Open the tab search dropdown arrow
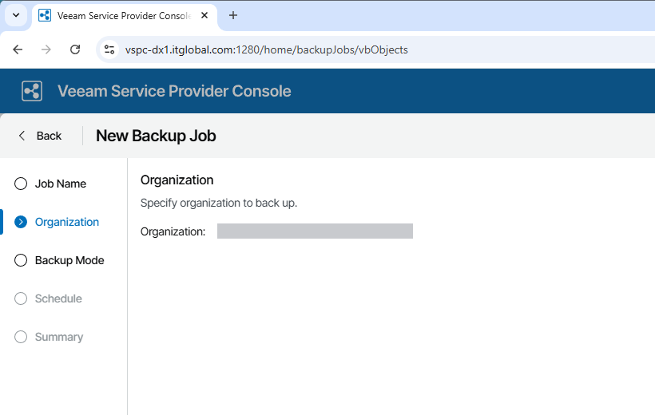The height and width of the screenshot is (415, 655). 16,15
